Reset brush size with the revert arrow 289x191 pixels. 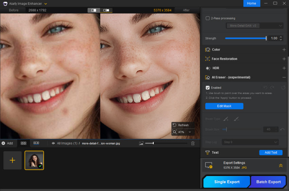click(282, 129)
